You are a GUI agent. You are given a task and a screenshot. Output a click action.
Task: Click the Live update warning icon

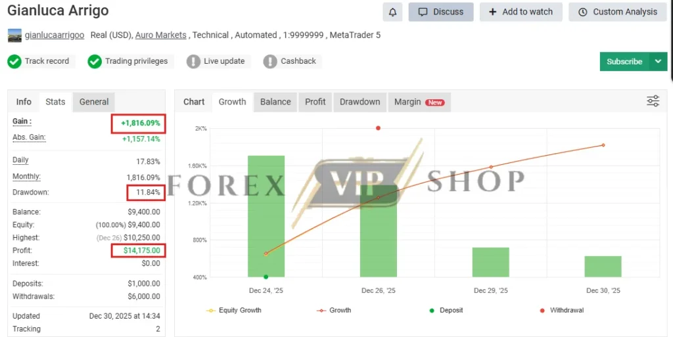[x=193, y=61]
